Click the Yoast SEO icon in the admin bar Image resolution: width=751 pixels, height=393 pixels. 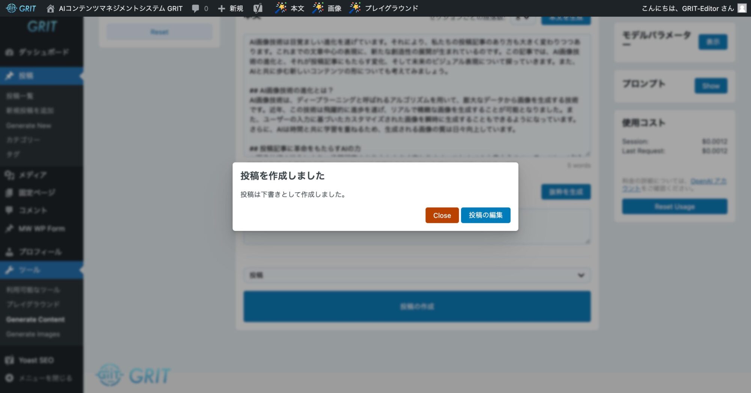pyautogui.click(x=258, y=8)
